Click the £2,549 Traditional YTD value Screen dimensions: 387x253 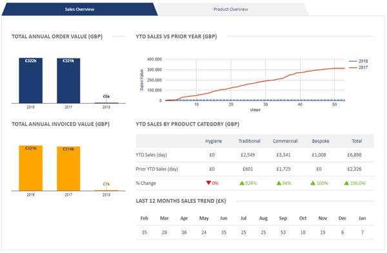click(248, 155)
